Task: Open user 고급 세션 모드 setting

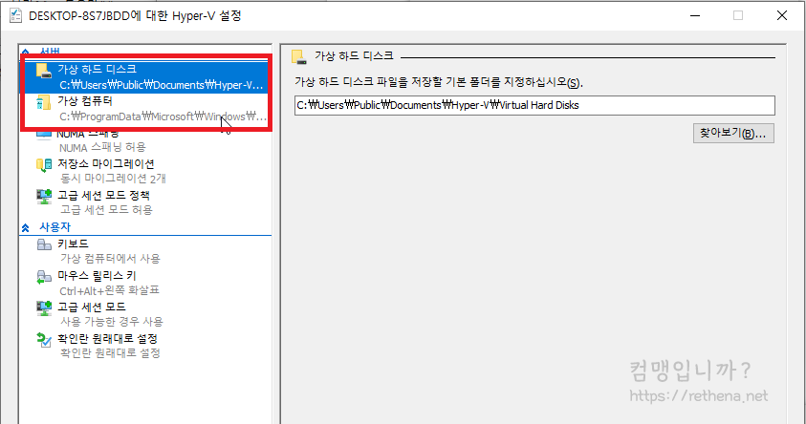Action: tap(145, 314)
